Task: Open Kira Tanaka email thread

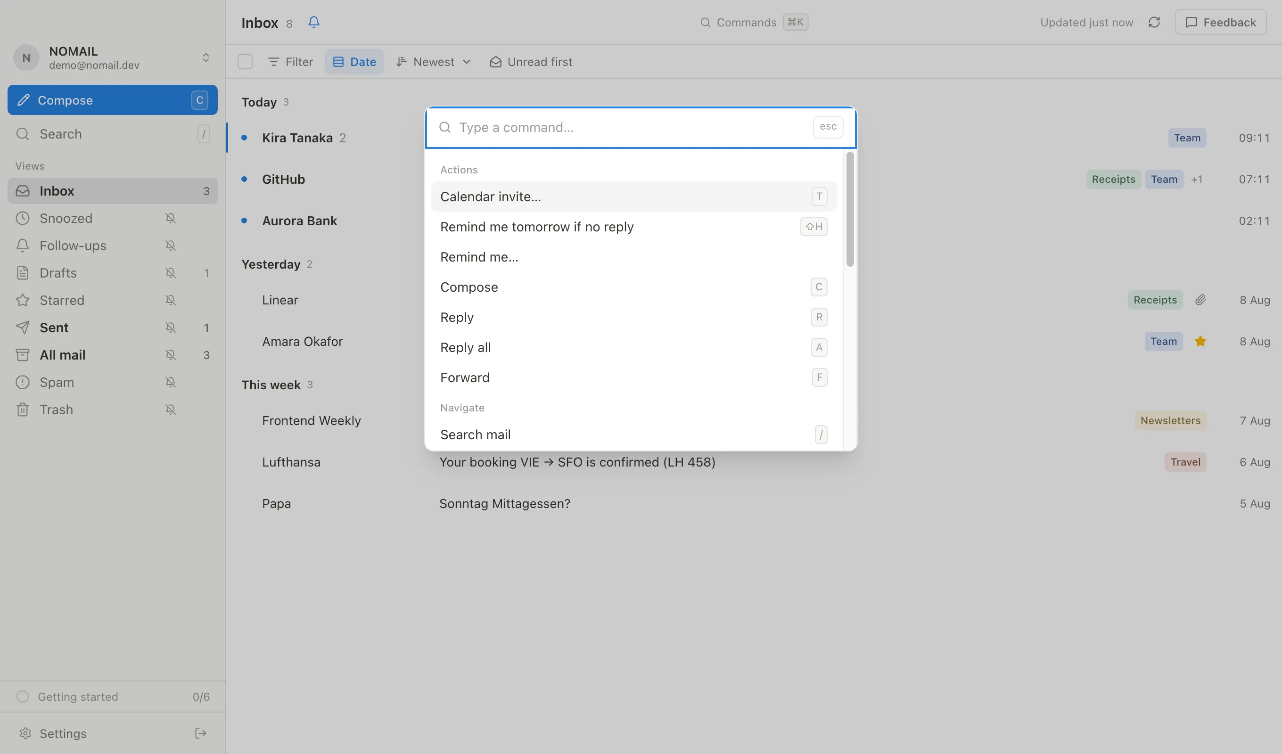Action: coord(754,138)
